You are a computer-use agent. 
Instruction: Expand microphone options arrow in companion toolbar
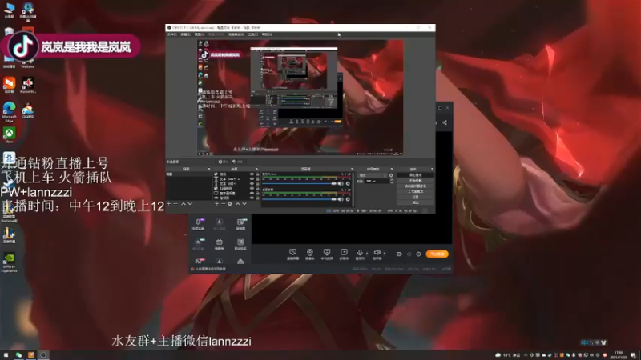(367, 253)
